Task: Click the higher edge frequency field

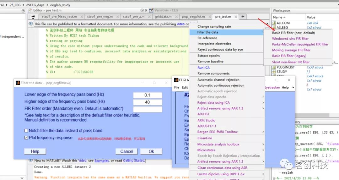Action: click(148, 102)
